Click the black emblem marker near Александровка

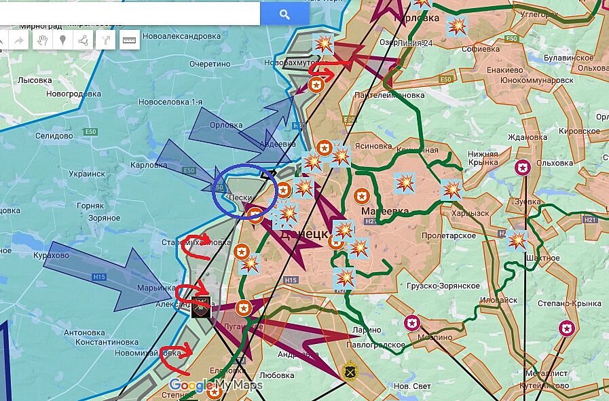200,306
